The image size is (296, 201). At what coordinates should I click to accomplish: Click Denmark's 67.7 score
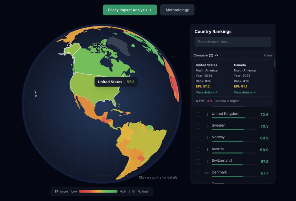[265, 173]
